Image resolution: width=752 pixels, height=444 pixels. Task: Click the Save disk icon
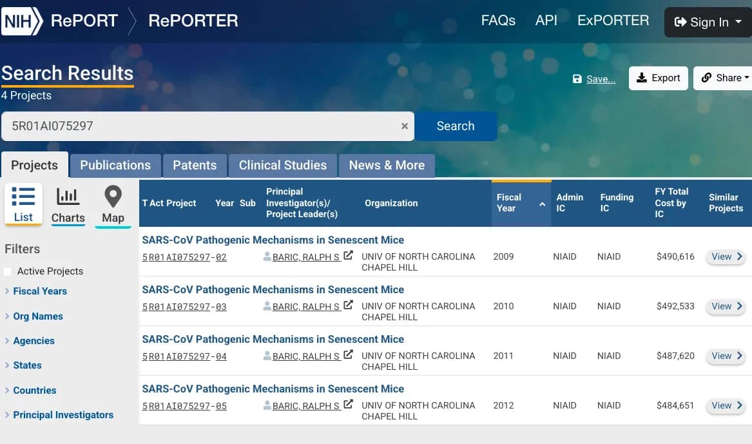[577, 79]
